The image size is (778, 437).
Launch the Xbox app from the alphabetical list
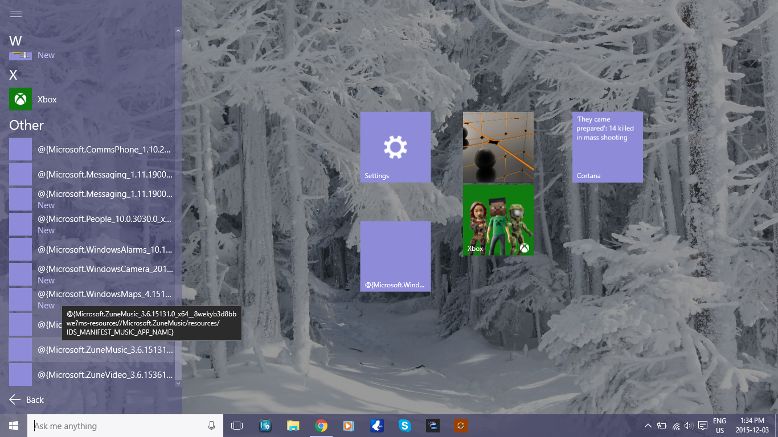[47, 99]
